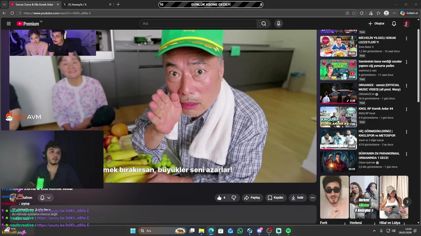This screenshot has height=236, width=421.
Task: Switch to Anasayfa / X tab
Action: [x=87, y=5]
